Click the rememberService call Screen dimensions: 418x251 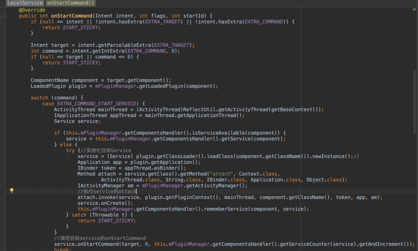tap(225, 209)
